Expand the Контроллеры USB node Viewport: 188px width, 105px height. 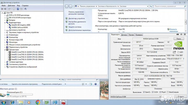[5, 40]
